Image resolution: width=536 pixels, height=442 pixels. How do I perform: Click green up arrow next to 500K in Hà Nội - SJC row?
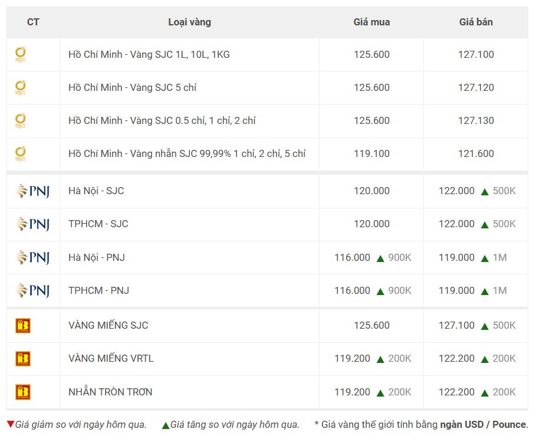[x=484, y=192]
